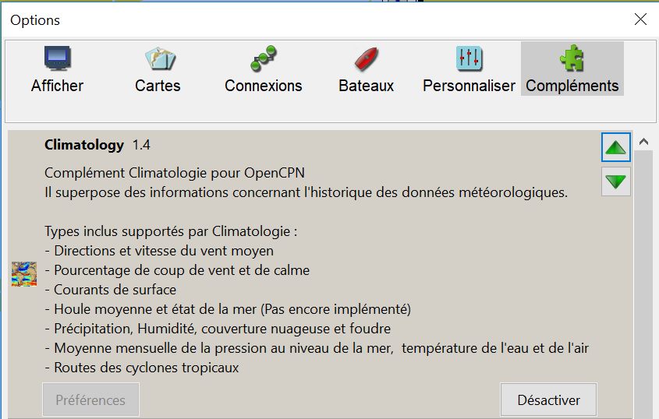659x419 pixels.
Task: Click the scrollbar up arrow
Action: (643, 142)
